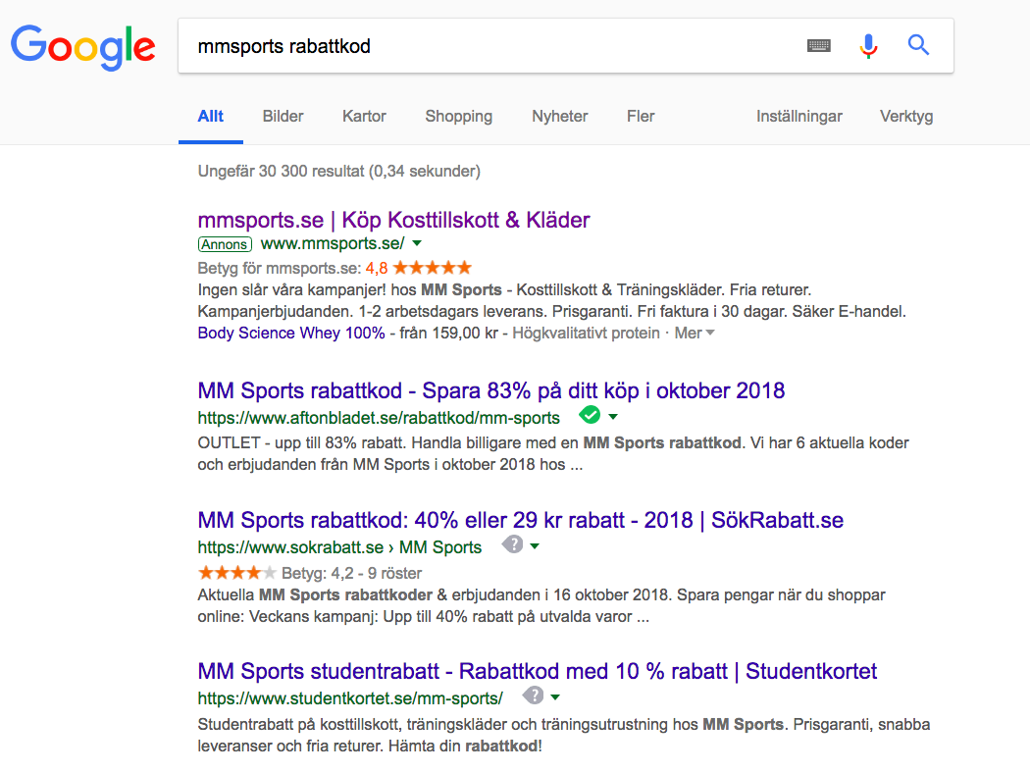Select the Allt tab

pos(211,117)
